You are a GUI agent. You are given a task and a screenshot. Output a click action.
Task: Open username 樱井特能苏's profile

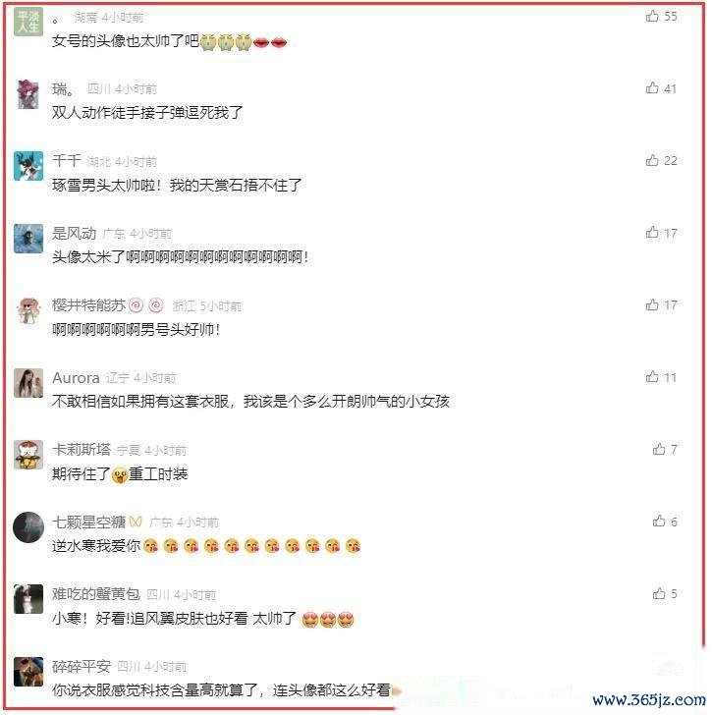click(88, 305)
